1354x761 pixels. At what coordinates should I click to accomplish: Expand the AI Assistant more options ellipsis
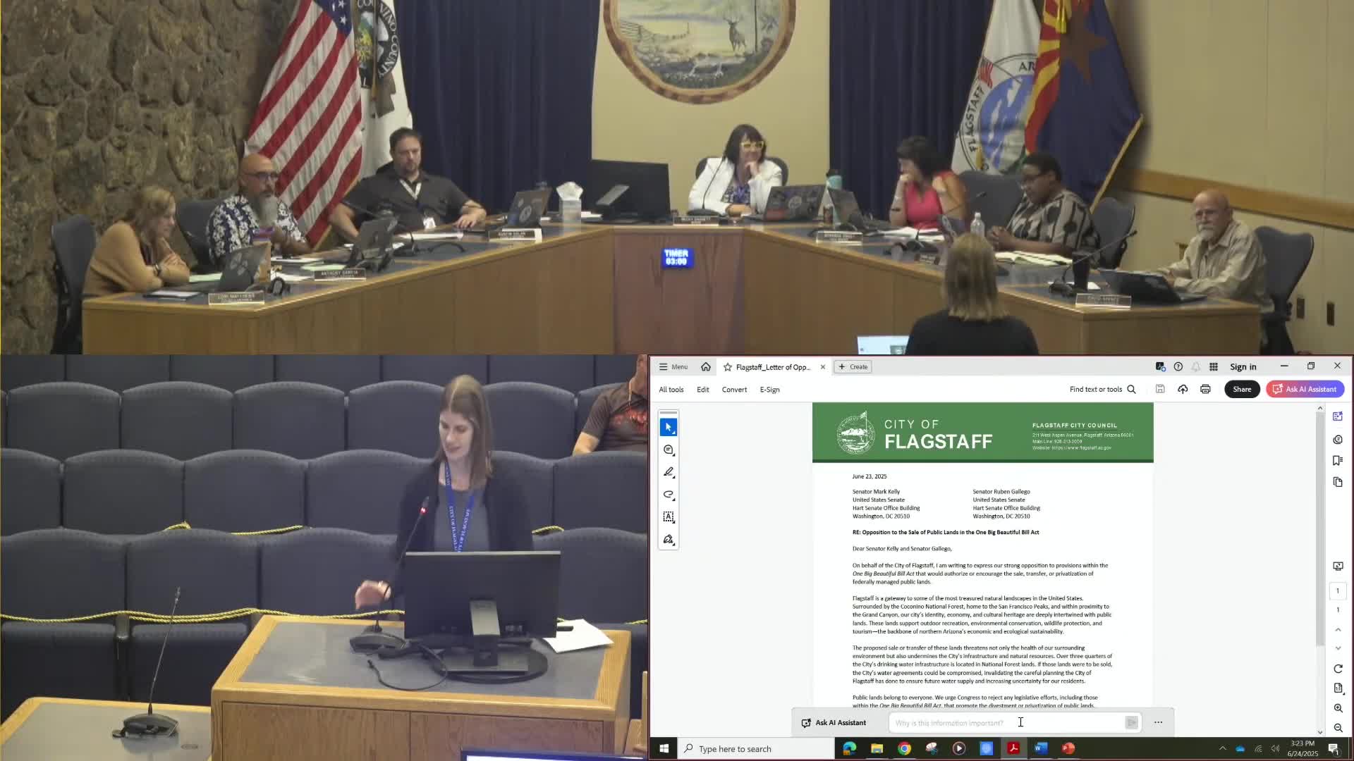1158,722
